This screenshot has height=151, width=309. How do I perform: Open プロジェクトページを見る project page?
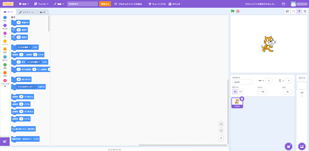(128, 4)
